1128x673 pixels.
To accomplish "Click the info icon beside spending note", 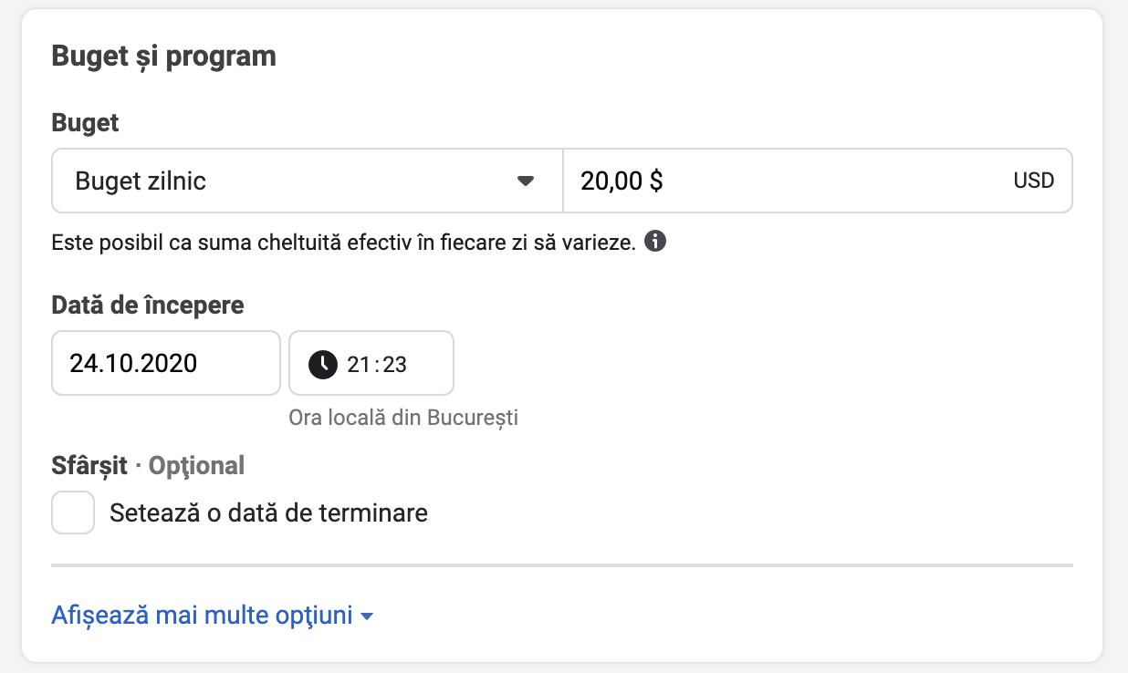I will coord(655,243).
